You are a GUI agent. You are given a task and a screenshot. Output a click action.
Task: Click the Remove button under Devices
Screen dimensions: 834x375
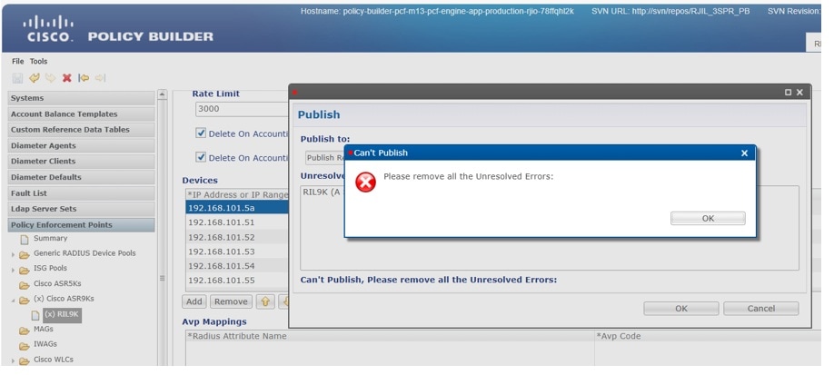tap(231, 301)
